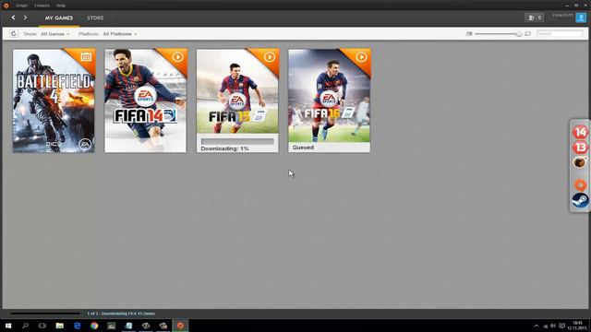Click the calendar corner icon on Battlefield 4
The width and height of the screenshot is (591, 332).
(86, 57)
